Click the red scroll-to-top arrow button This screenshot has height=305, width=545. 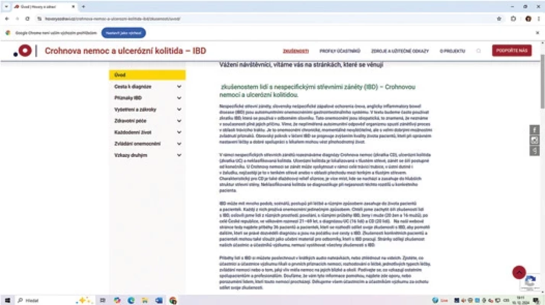coord(519,272)
